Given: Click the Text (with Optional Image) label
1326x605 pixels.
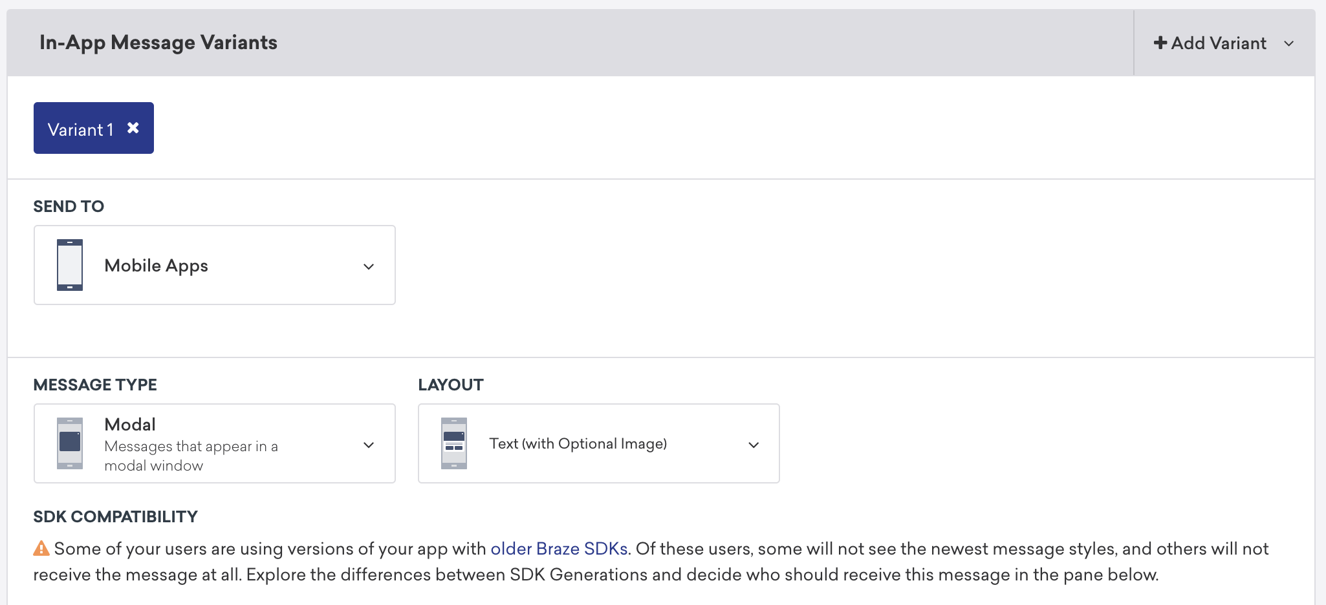Looking at the screenshot, I should pyautogui.click(x=579, y=443).
